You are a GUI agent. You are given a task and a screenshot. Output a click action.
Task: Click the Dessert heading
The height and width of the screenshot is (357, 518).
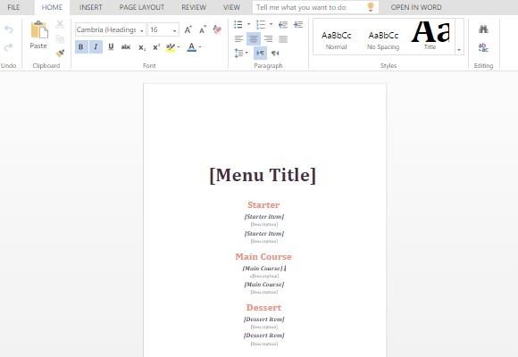point(263,307)
